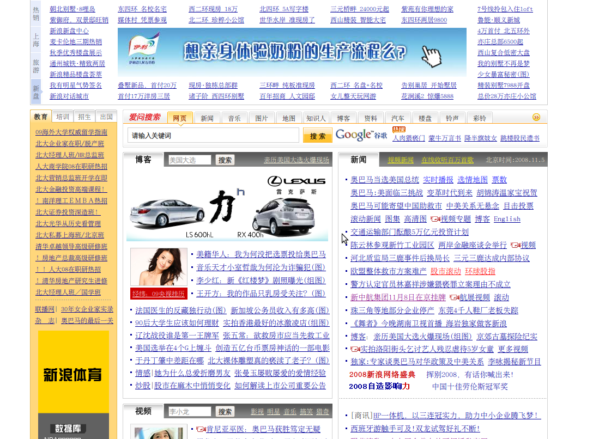Select the 知识人 search tab
The width and height of the screenshot is (605, 439).
click(316, 118)
